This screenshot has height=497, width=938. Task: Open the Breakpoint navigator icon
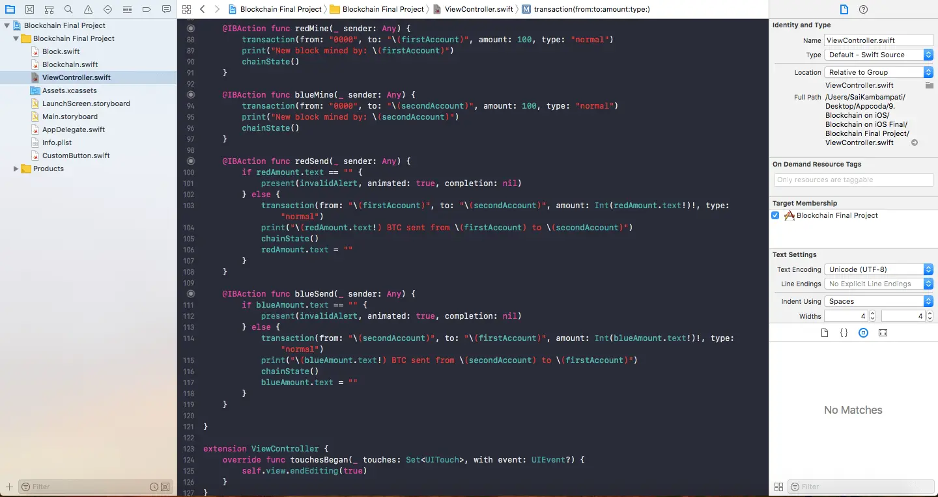tap(147, 10)
